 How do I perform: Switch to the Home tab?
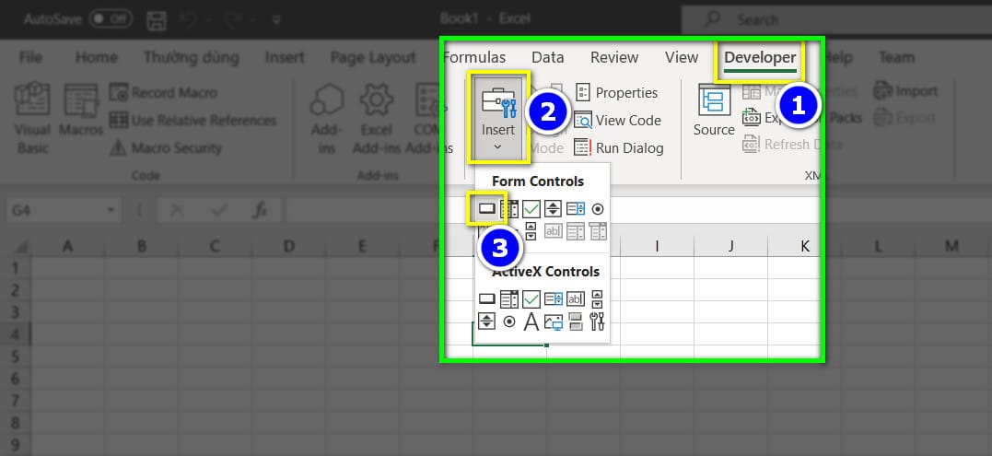click(x=96, y=57)
